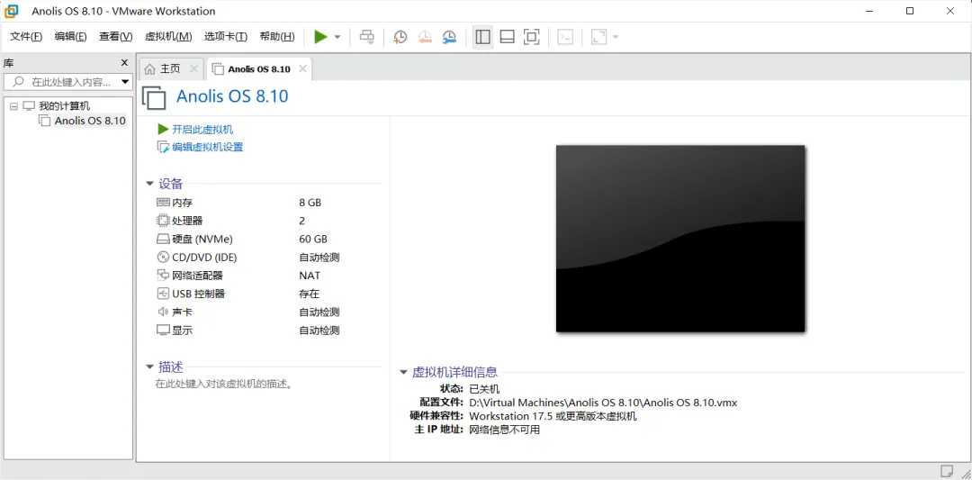
Task: Enter full screen mode icon
Action: coord(531,37)
